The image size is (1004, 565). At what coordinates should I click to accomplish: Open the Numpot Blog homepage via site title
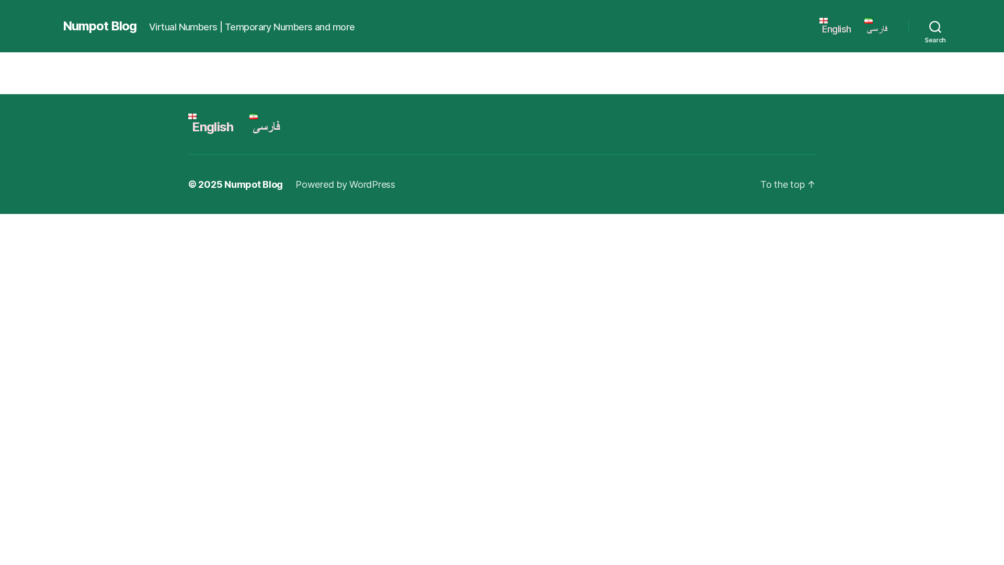point(99,26)
